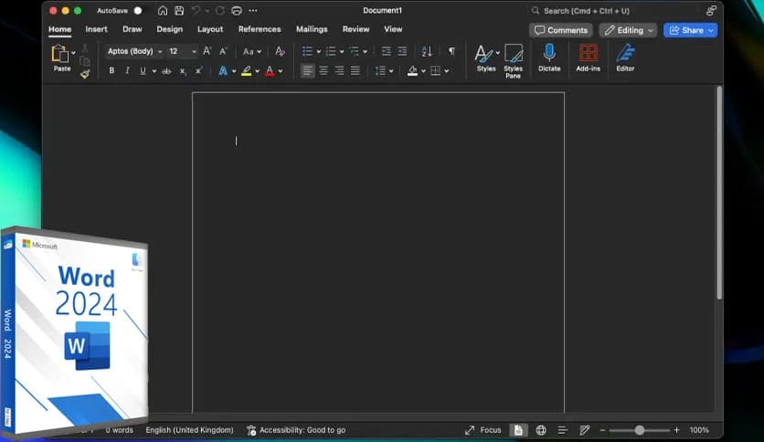Screen dimensions: 764x442
Task: Open the Review tab
Action: (355, 29)
